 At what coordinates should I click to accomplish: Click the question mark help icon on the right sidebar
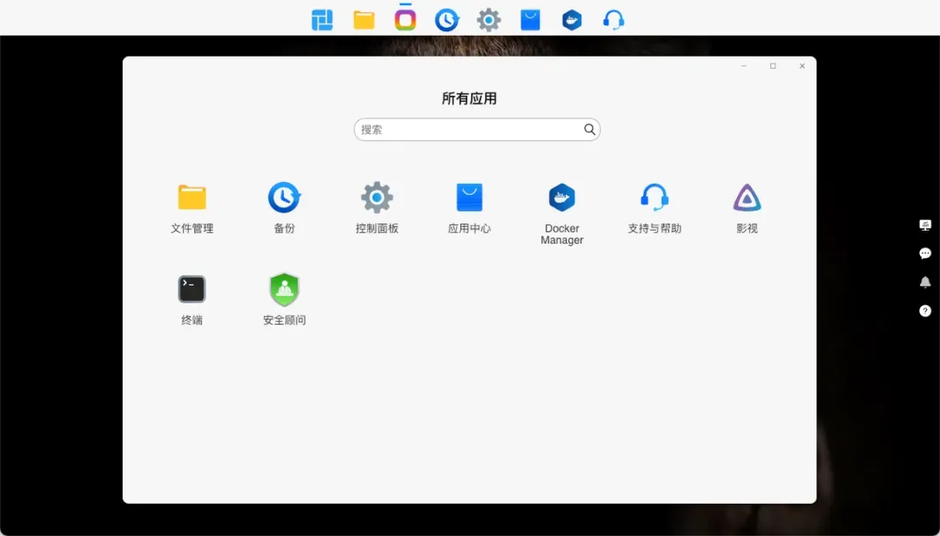(925, 311)
